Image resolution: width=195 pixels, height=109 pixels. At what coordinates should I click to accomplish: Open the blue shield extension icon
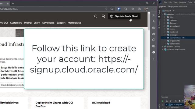coord(119,9)
